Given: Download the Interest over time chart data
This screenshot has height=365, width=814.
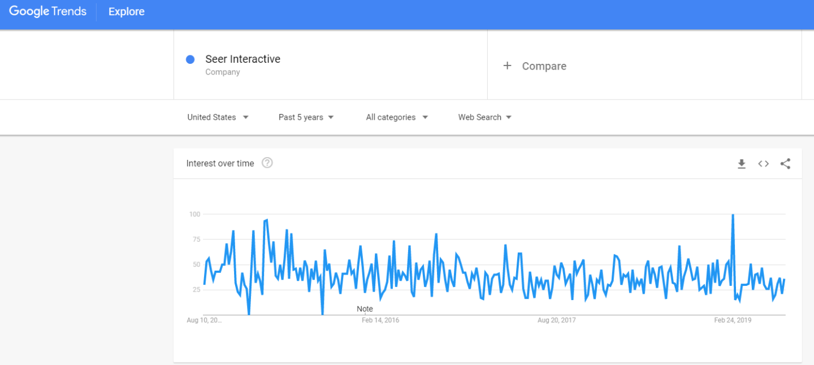Looking at the screenshot, I should tap(742, 164).
